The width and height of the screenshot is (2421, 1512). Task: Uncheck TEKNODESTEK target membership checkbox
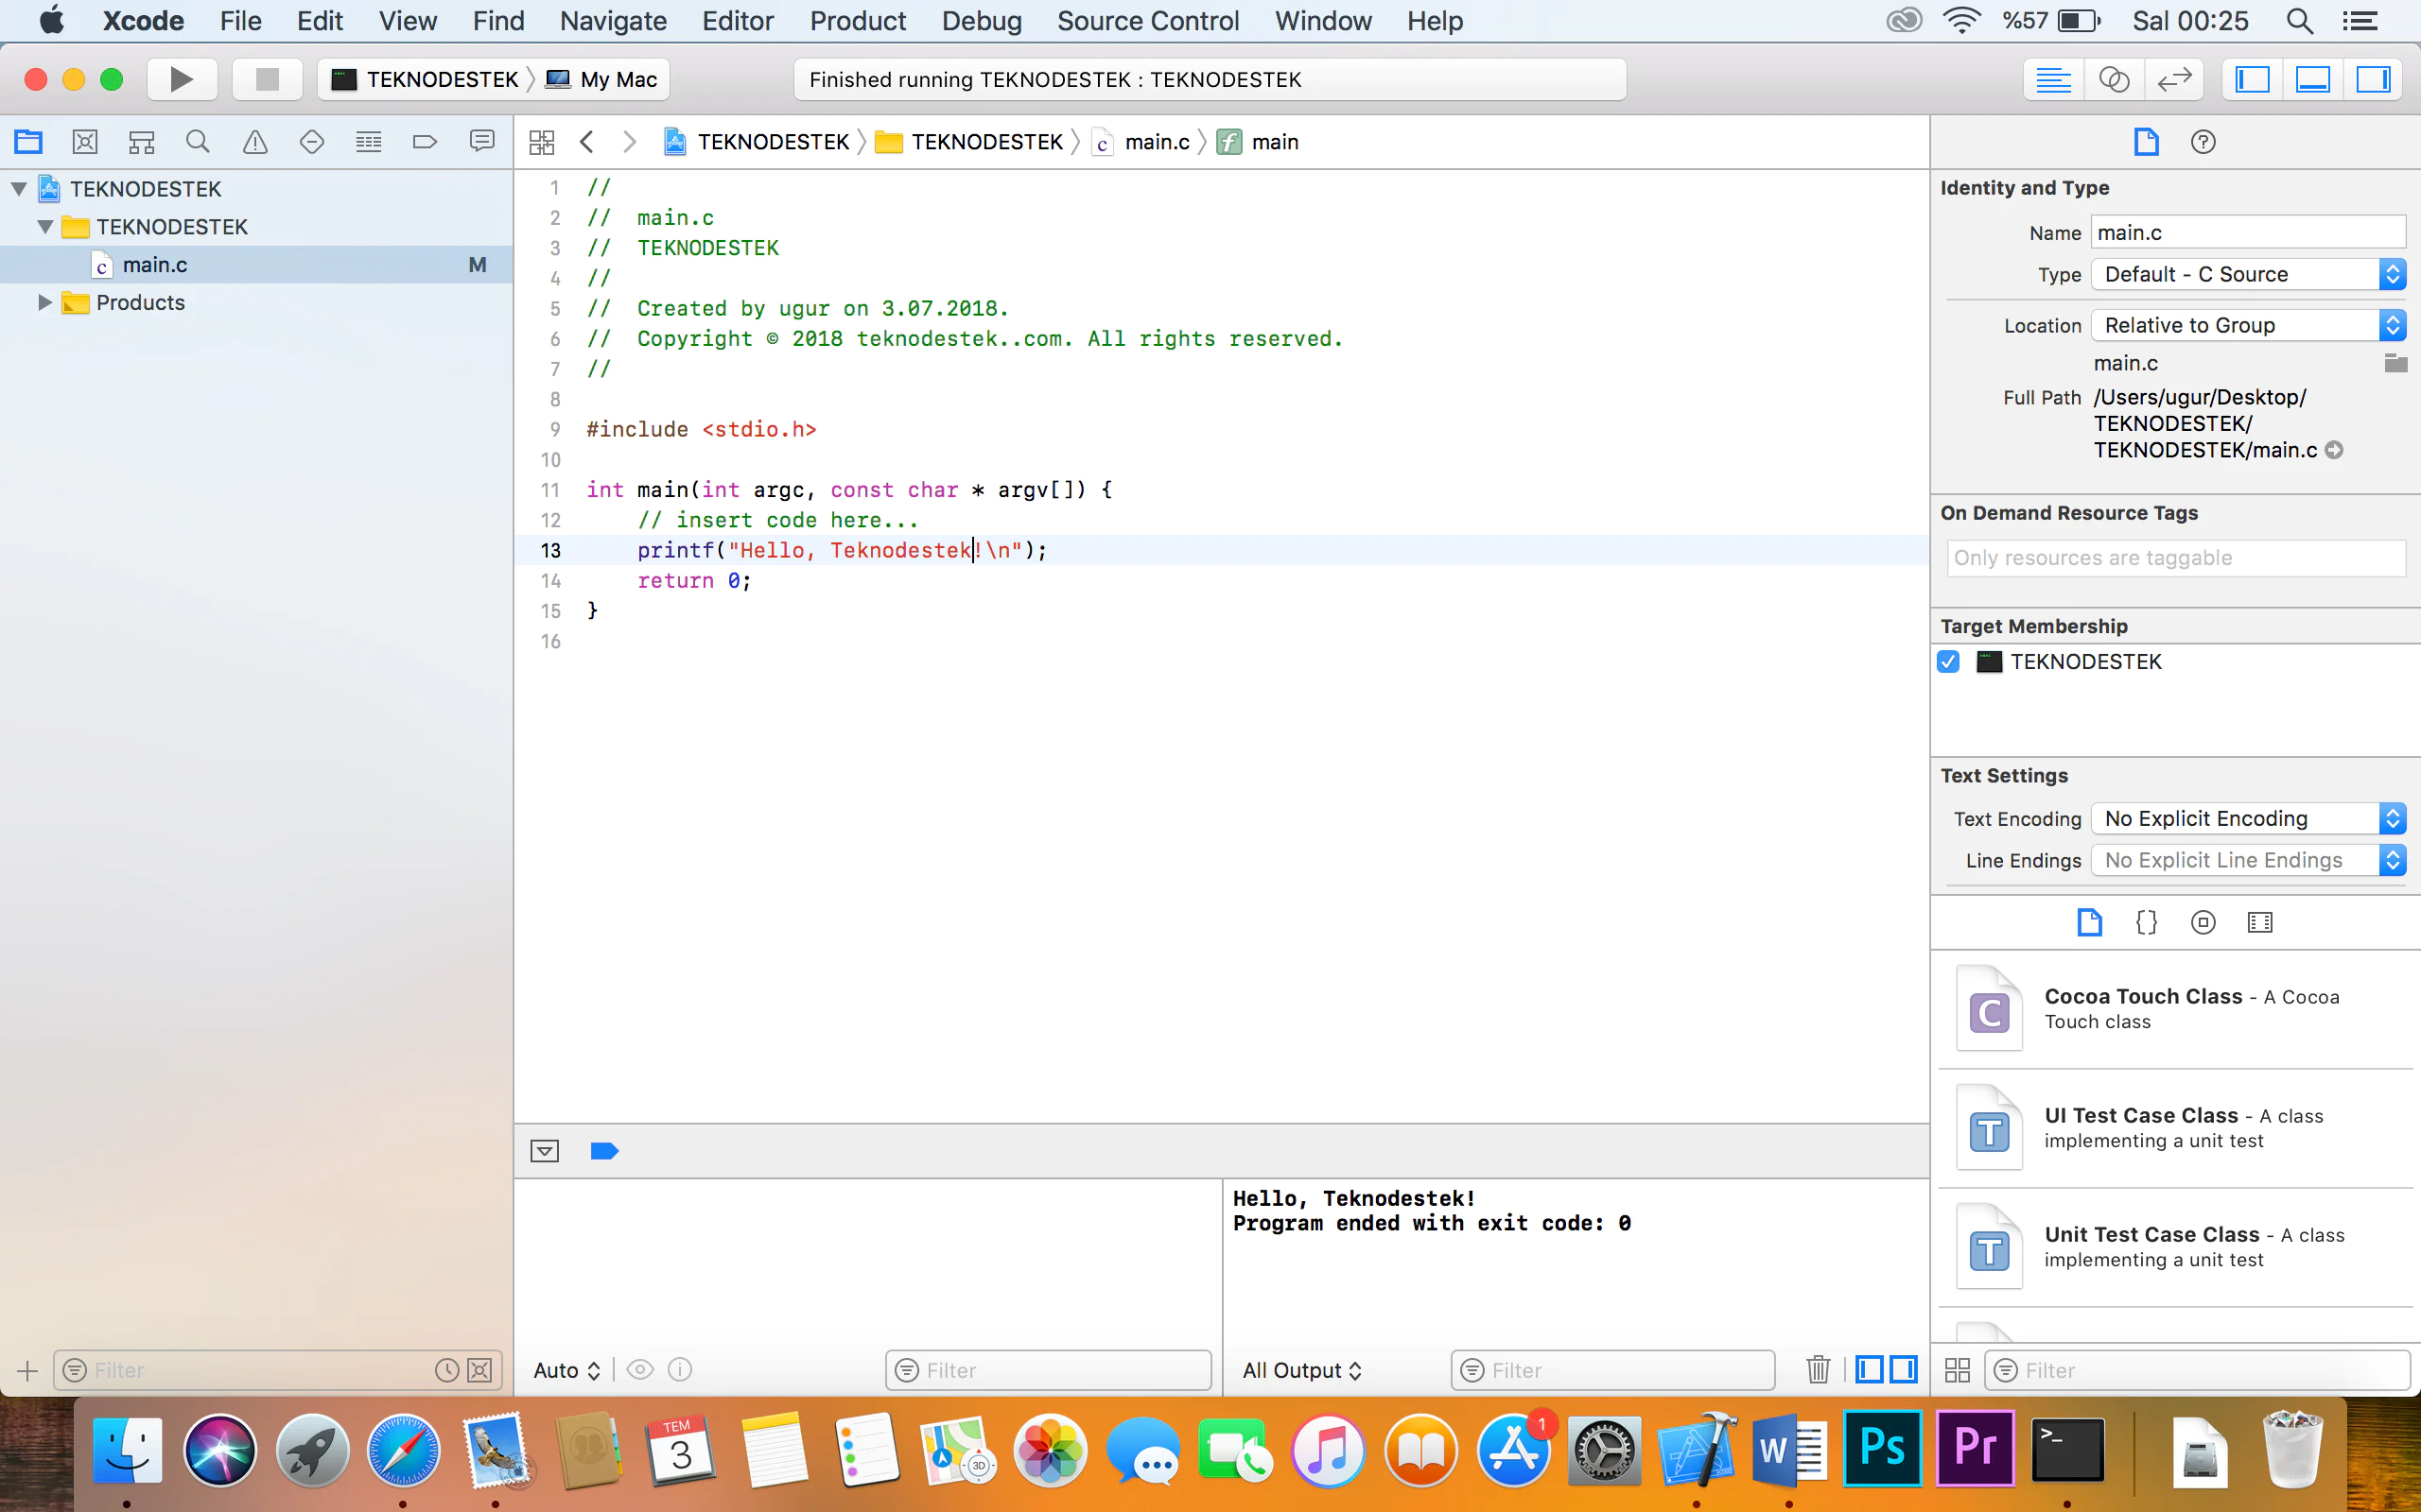1949,662
